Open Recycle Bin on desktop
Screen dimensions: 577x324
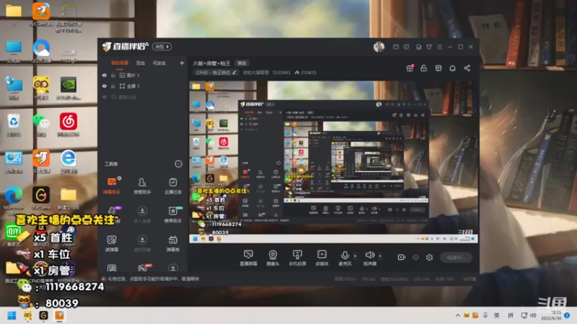pos(14,125)
